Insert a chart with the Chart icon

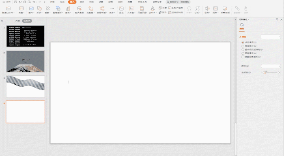(68, 9)
